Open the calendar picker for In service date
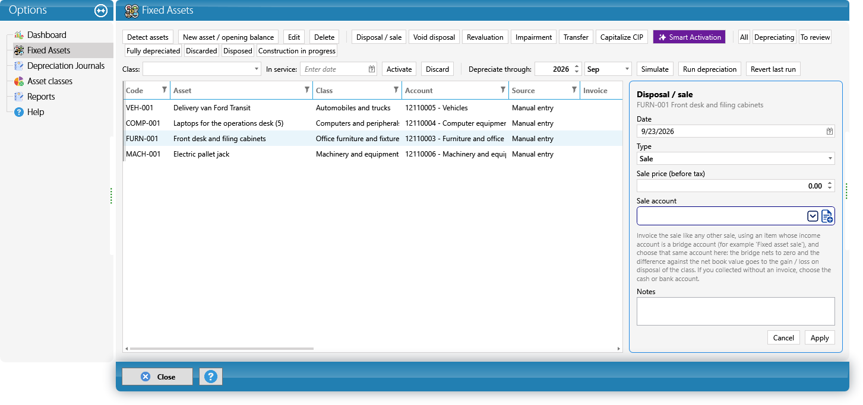The image size is (863, 405). (372, 69)
